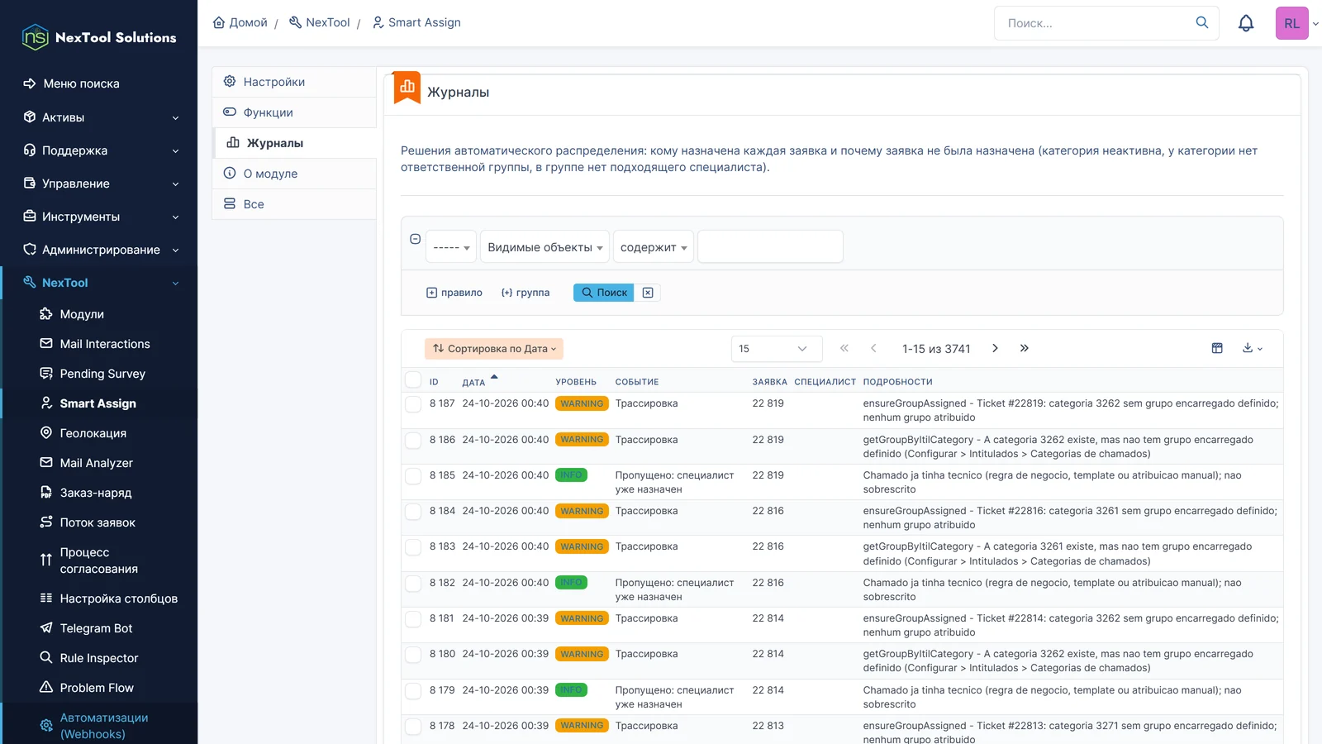Switch to the Все tab
The image size is (1322, 744).
point(294,204)
